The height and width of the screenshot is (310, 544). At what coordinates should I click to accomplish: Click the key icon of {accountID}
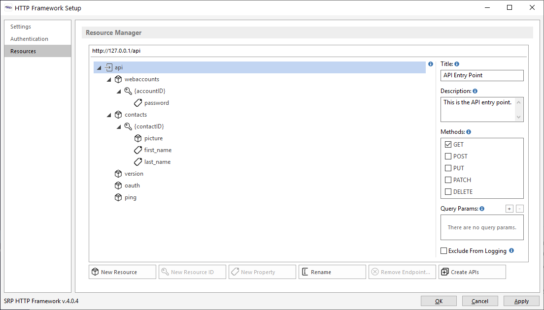tap(128, 91)
